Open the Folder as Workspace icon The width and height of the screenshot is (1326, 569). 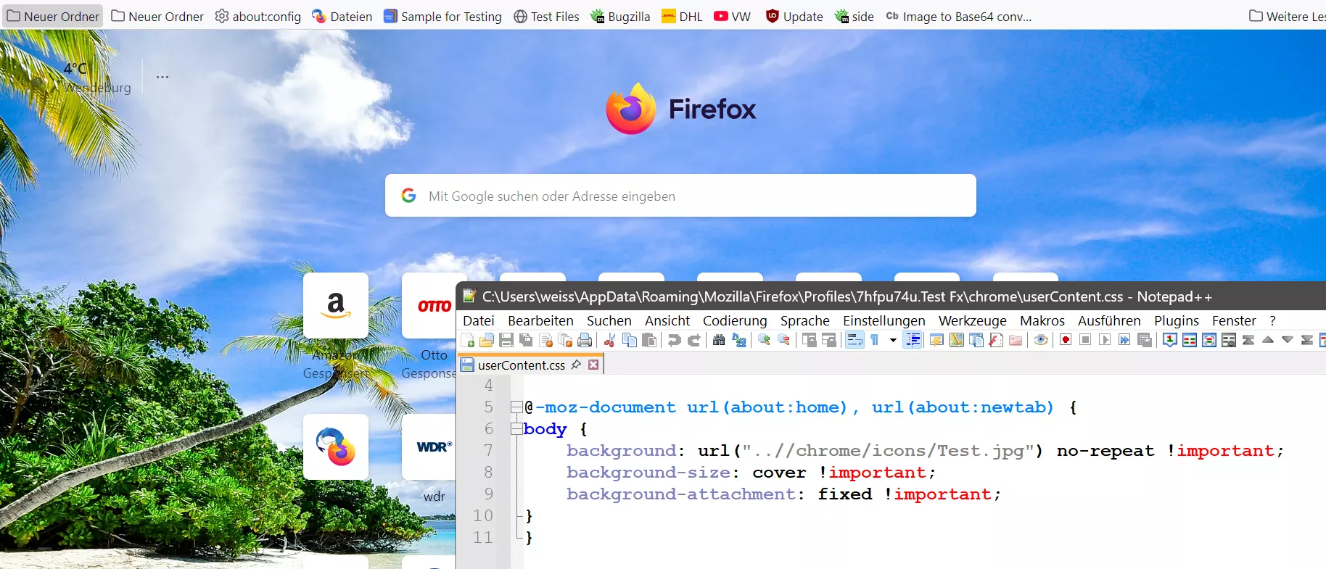point(1016,340)
